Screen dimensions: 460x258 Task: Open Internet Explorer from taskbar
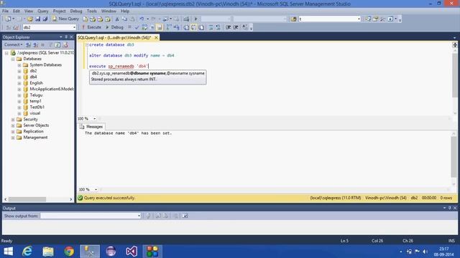point(27,252)
